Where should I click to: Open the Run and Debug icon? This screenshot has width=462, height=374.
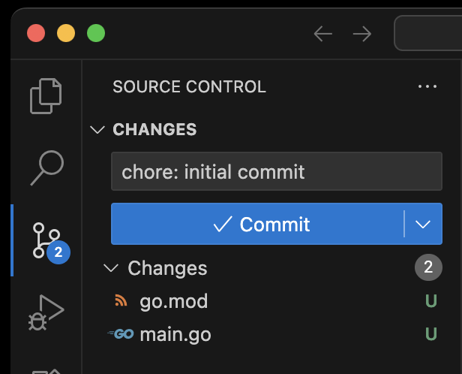(x=46, y=312)
